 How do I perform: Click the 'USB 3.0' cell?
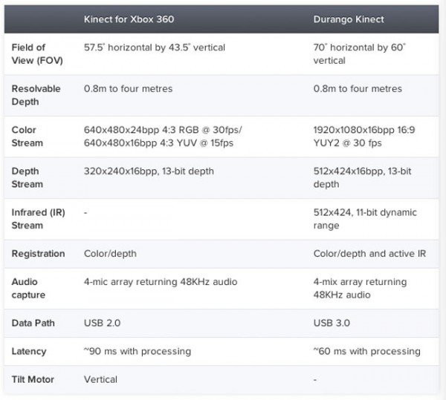click(x=332, y=323)
